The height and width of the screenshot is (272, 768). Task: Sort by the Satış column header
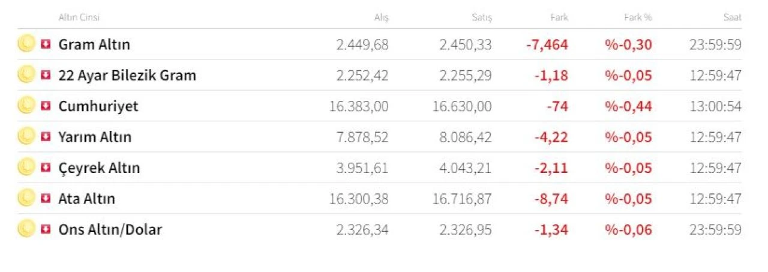(x=482, y=18)
